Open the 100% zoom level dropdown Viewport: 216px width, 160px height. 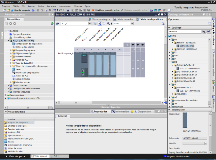tap(132, 24)
